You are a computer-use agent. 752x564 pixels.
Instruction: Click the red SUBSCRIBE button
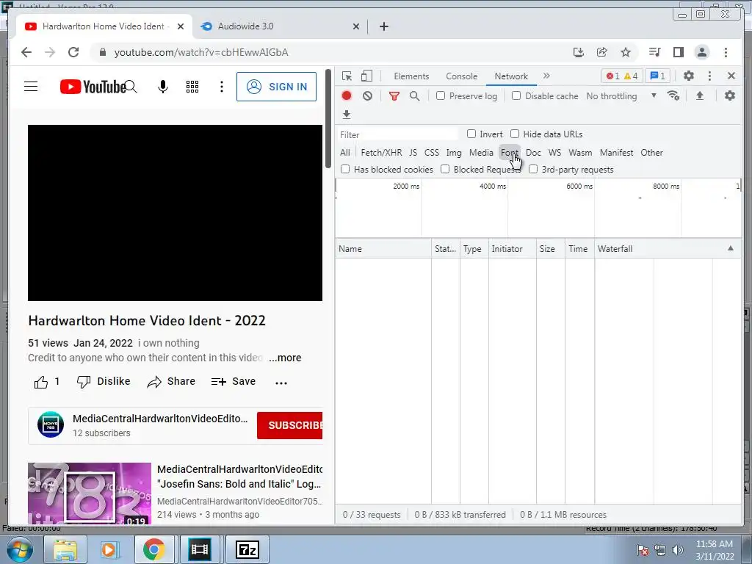click(x=289, y=425)
